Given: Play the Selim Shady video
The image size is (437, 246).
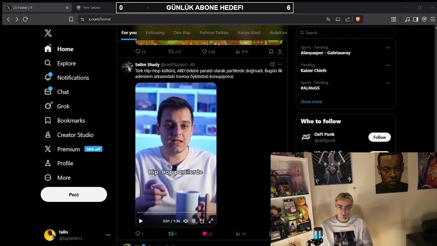Looking at the screenshot, I should point(141,221).
